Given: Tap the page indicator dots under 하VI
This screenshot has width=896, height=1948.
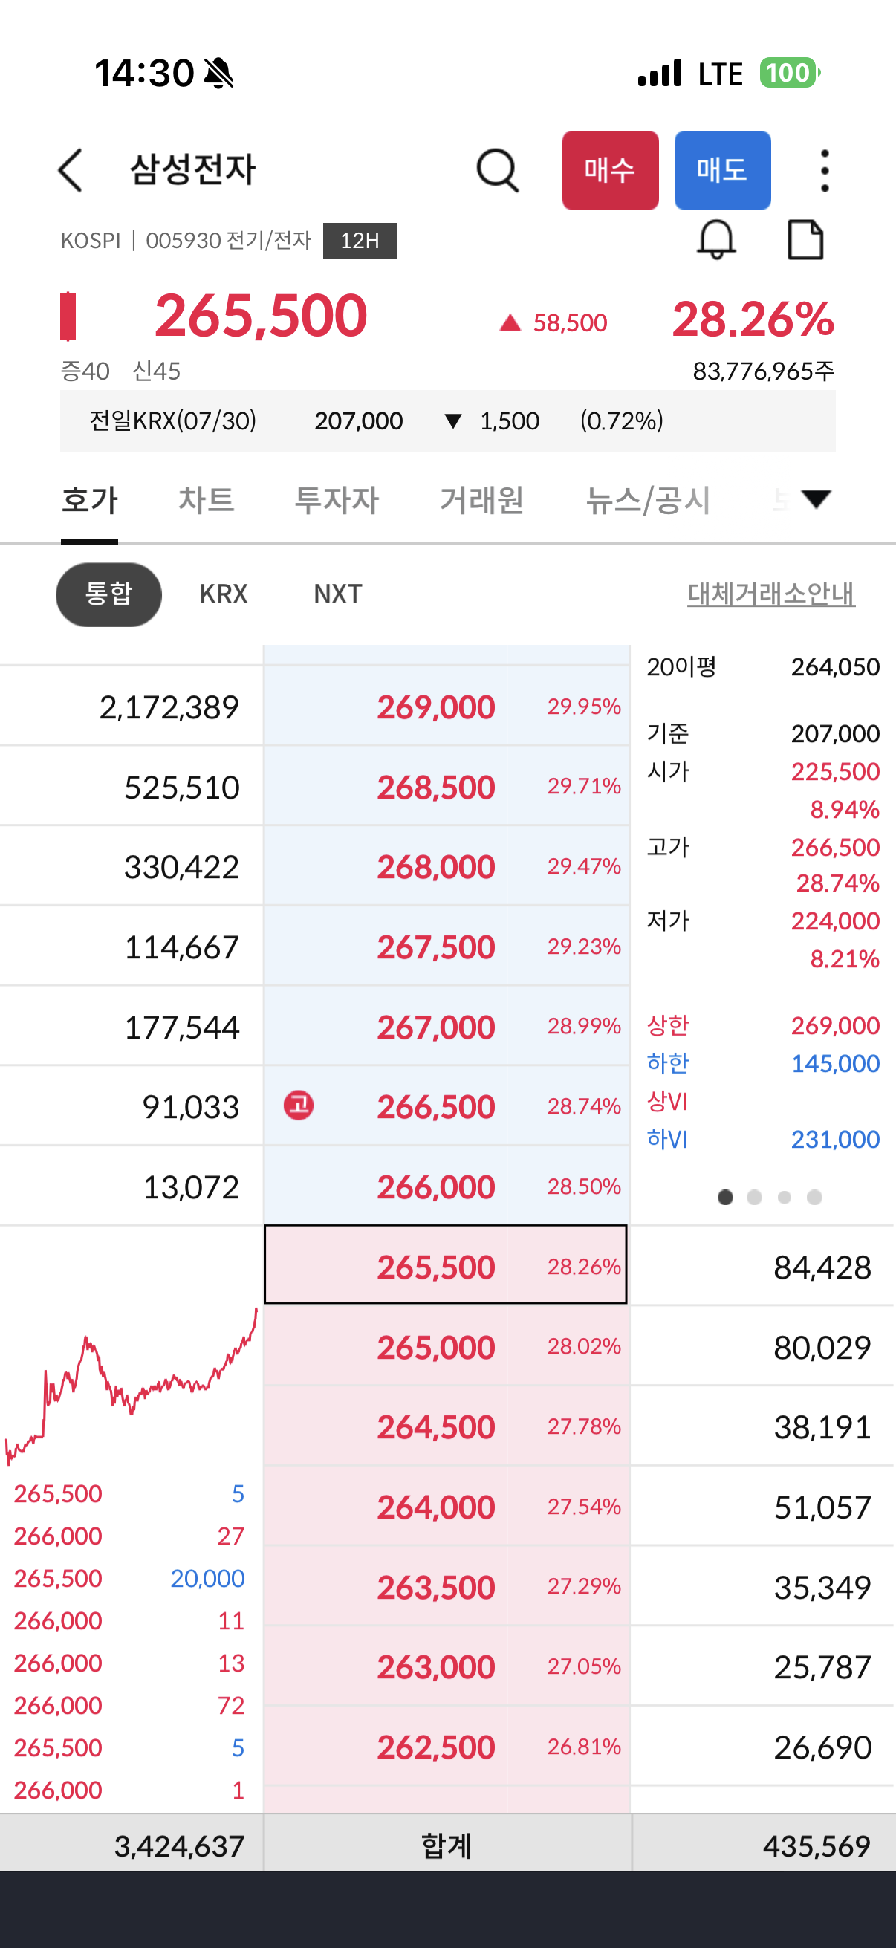Looking at the screenshot, I should (x=770, y=1197).
